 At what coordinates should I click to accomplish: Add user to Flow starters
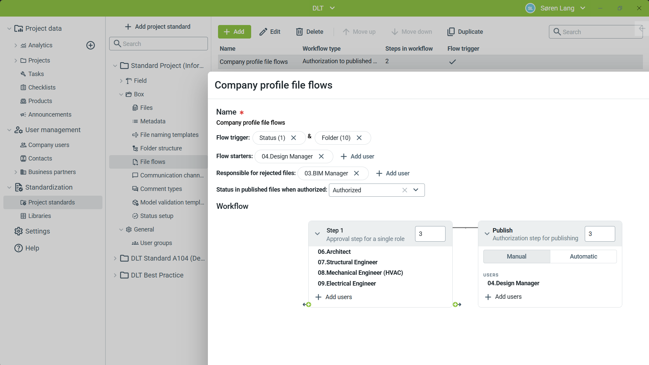357,156
